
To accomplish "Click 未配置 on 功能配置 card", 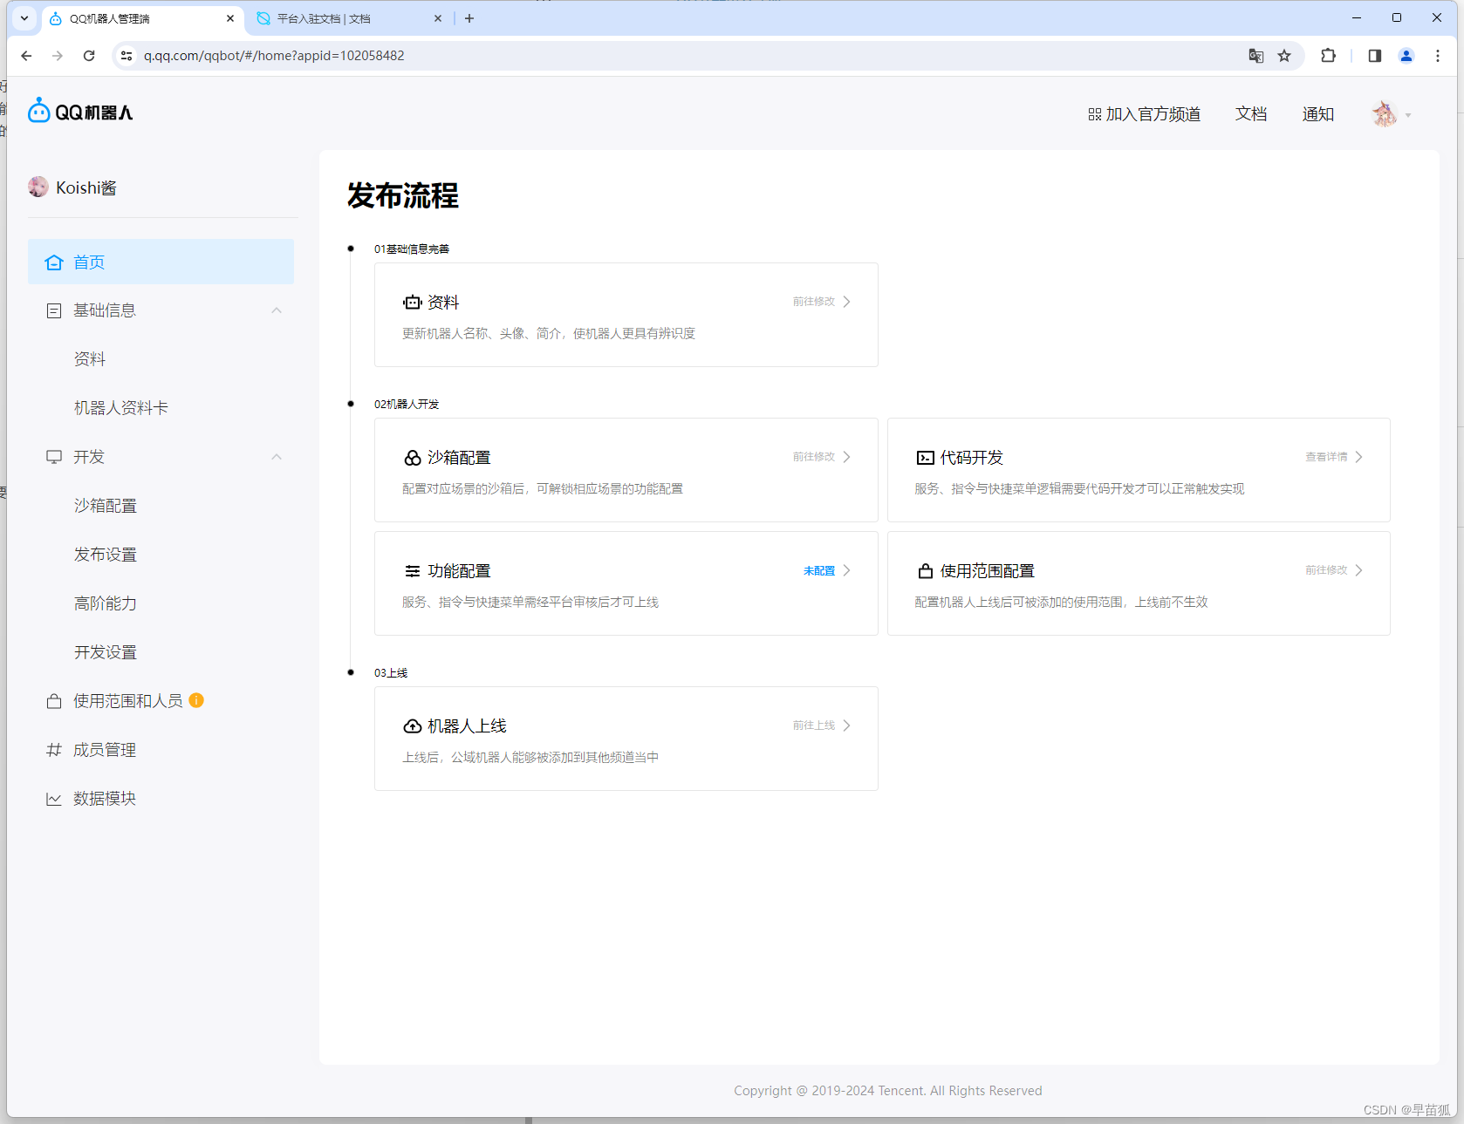I will 819,571.
